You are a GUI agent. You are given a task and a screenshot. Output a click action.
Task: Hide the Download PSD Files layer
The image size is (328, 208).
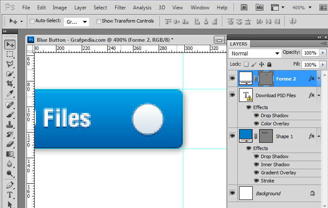click(232, 95)
